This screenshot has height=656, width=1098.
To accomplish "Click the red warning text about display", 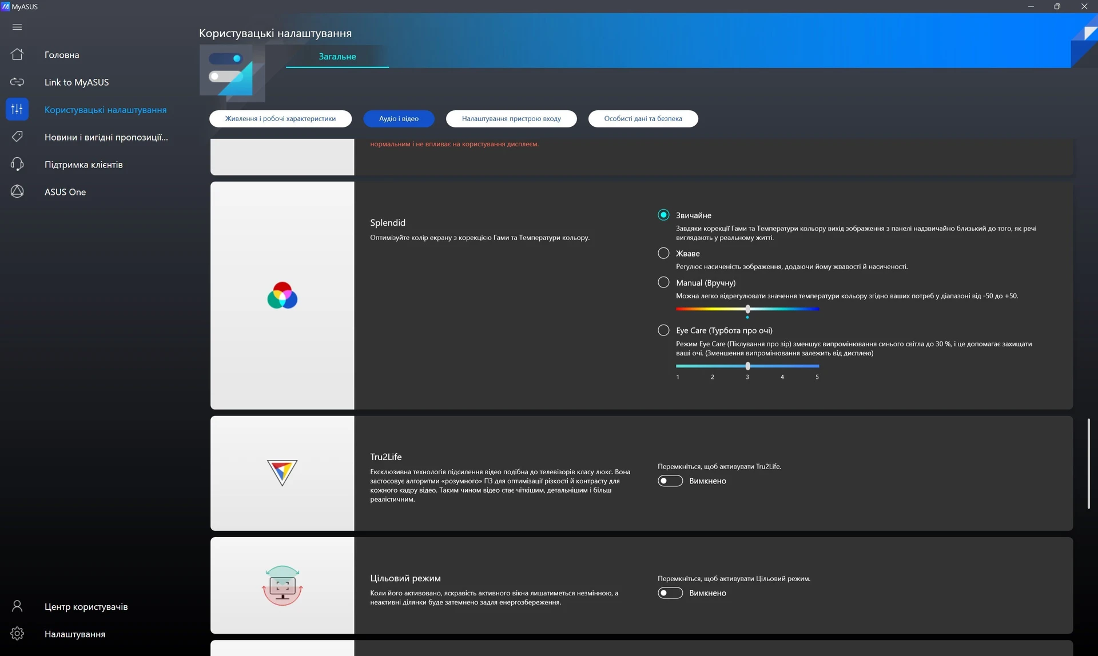I will tap(455, 144).
